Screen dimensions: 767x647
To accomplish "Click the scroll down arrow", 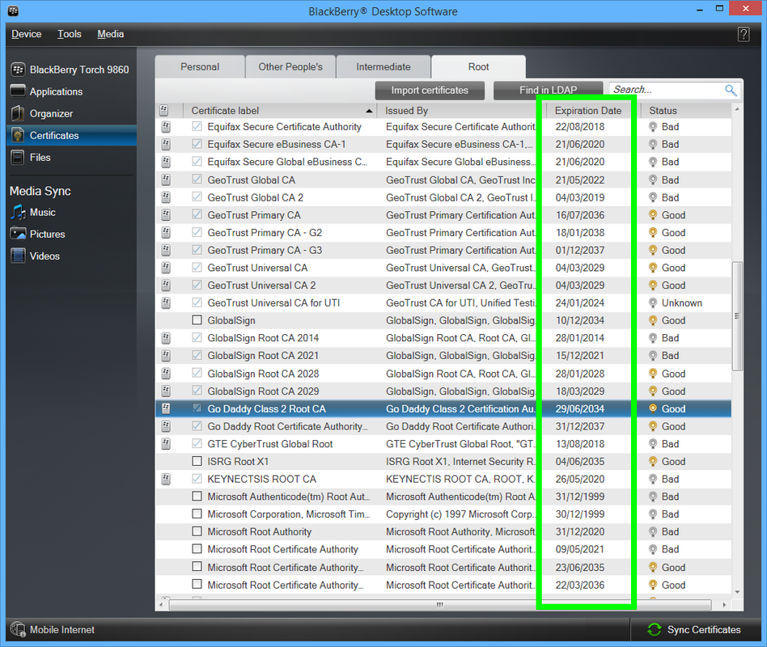I will pos(737,592).
